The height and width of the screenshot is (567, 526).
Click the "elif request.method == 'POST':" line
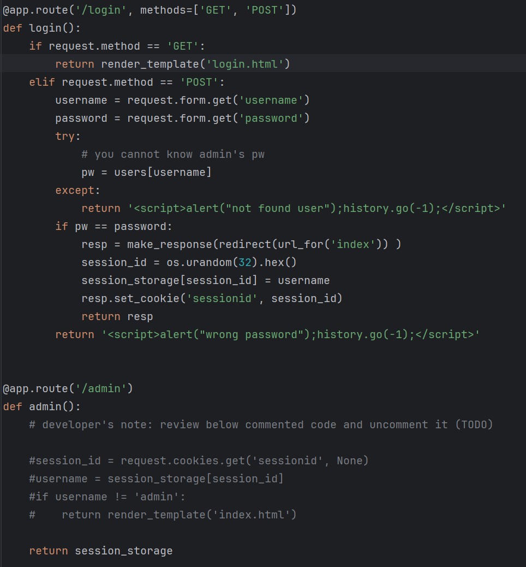[x=127, y=82]
